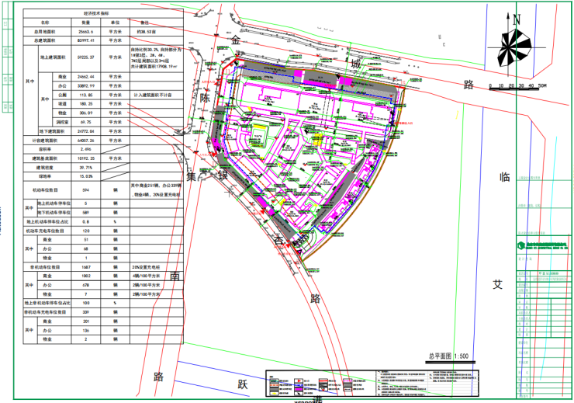Select the yellow building block in site plan
This screenshot has width=574, height=403.
[x=317, y=140]
